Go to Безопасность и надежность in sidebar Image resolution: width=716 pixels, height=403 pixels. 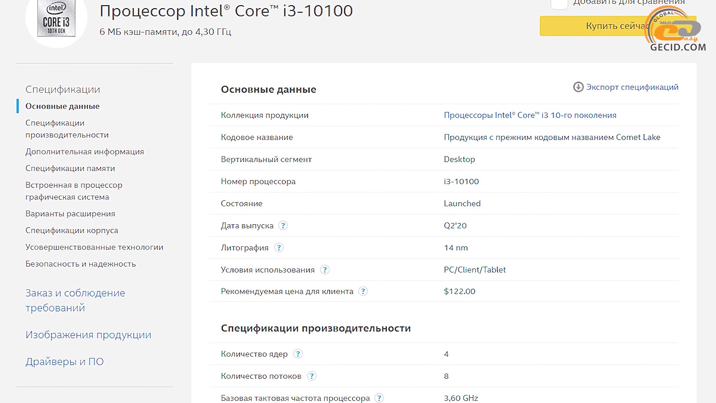[81, 264]
